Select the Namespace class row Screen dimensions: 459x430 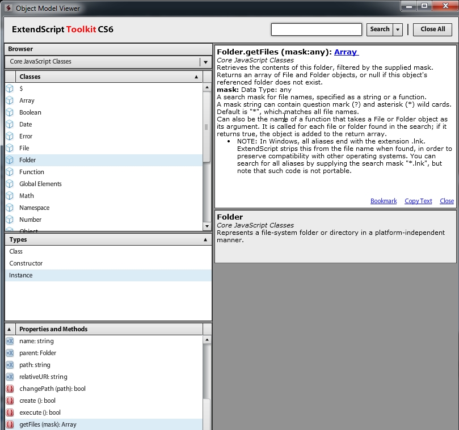tap(104, 208)
